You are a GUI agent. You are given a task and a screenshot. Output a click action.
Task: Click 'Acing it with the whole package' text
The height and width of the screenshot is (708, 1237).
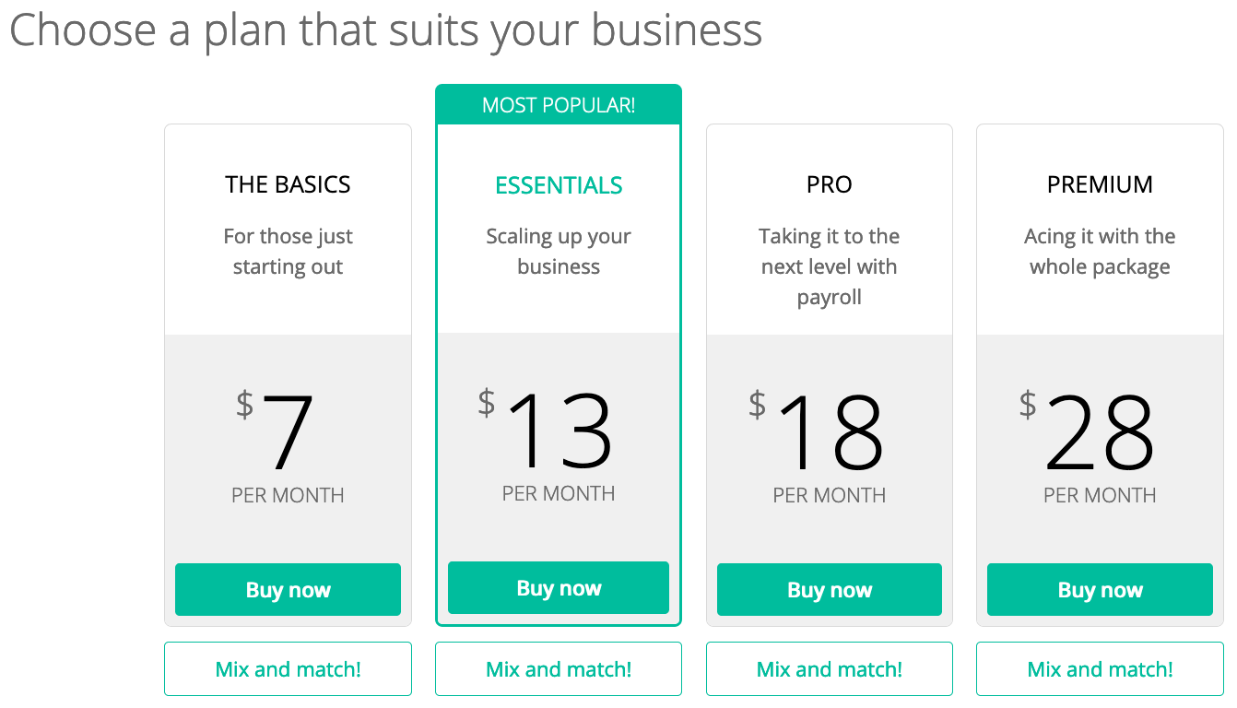tap(1100, 252)
